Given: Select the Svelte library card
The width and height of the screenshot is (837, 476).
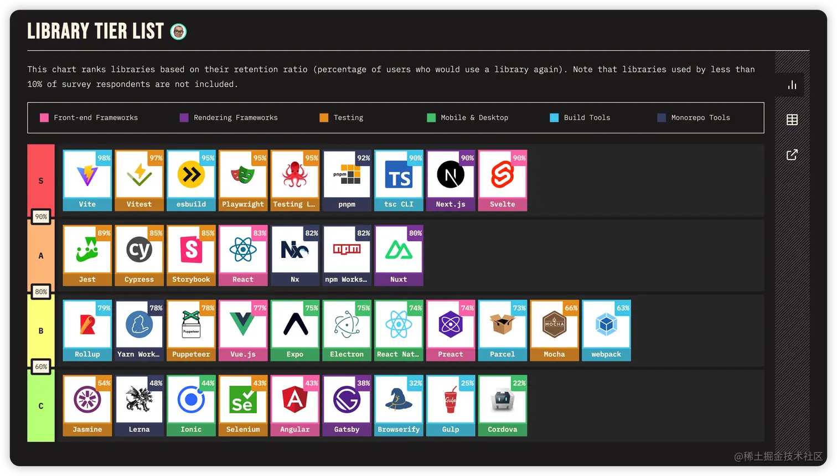Looking at the screenshot, I should [503, 180].
